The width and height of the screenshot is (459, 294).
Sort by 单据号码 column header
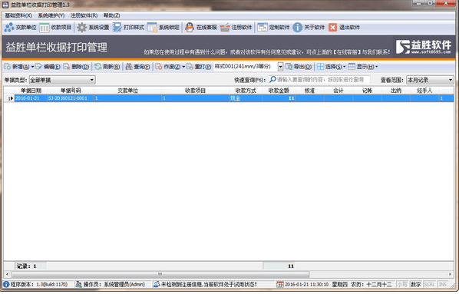[x=71, y=91]
